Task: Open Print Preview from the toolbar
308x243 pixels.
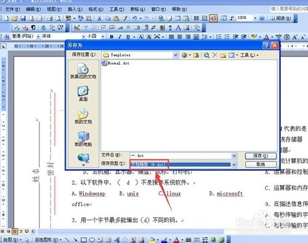Action: pos(59,18)
